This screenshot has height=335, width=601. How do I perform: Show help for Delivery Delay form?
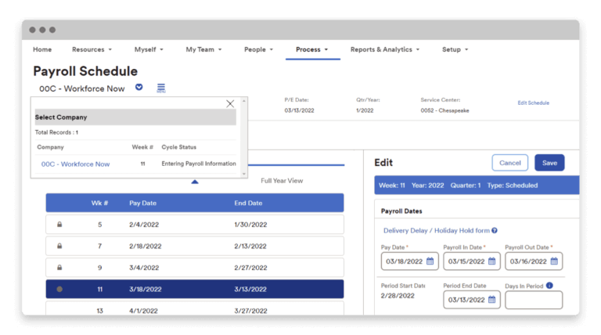[495, 230]
